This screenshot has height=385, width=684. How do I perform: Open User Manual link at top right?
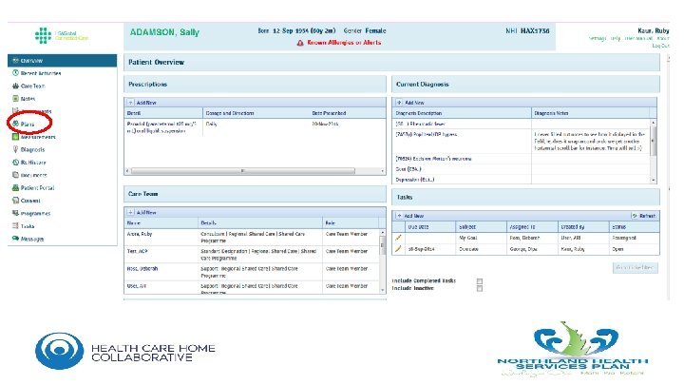click(638, 38)
